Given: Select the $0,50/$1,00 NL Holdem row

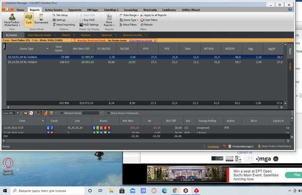Looking at the screenshot, I should (145, 57).
